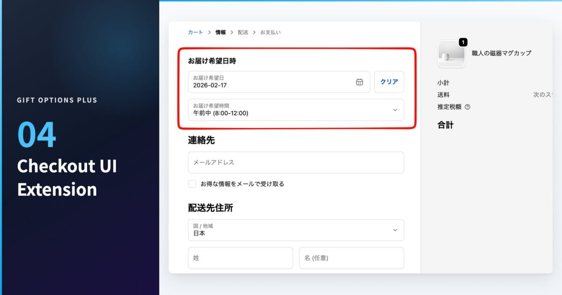
Task: Select the date value 2026-02-17
Action: (210, 85)
